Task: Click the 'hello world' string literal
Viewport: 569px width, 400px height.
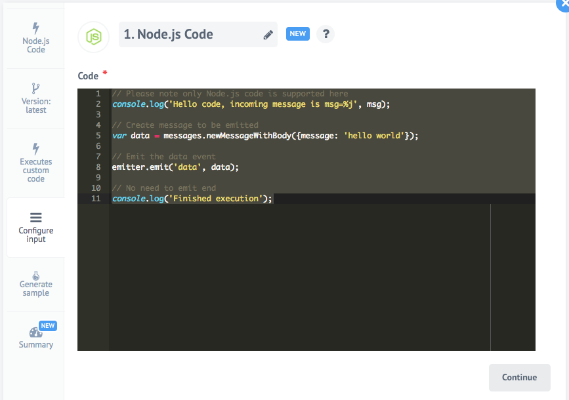Action: (374, 136)
